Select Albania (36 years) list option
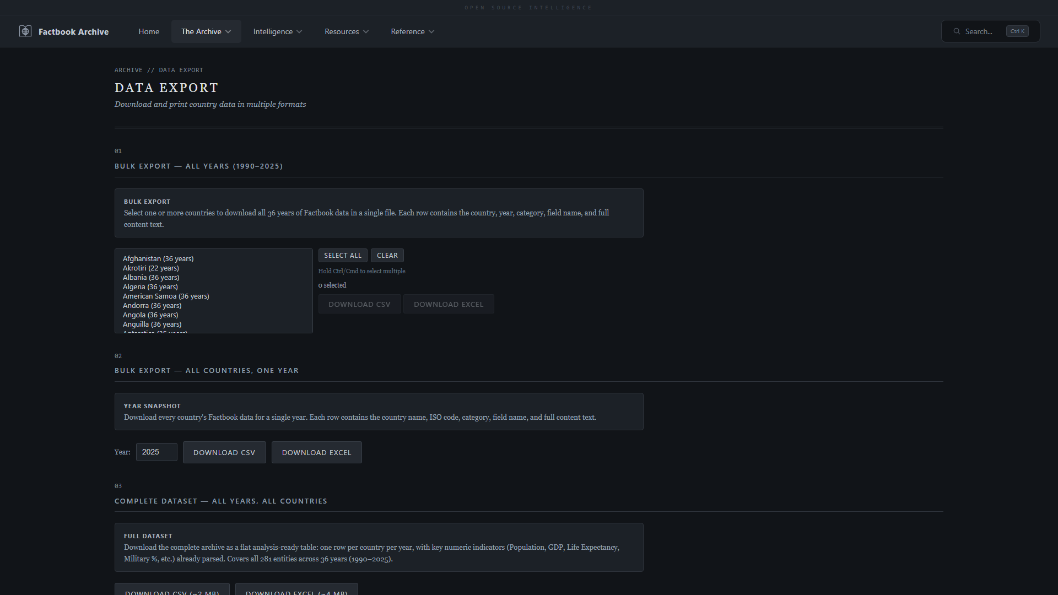The height and width of the screenshot is (595, 1058). click(151, 277)
